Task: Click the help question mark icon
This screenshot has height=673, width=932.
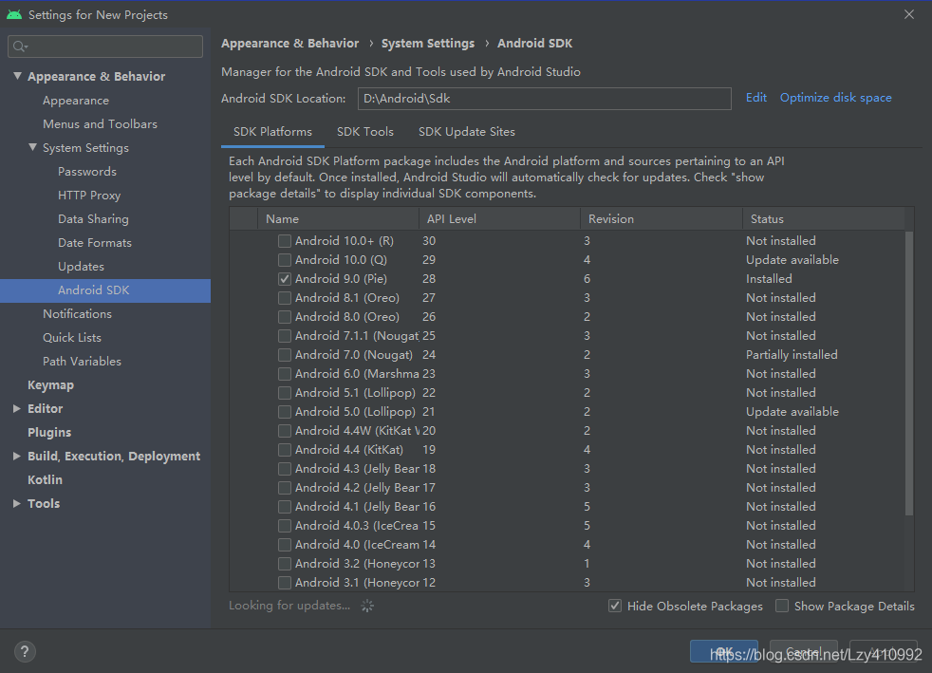Action: 25,651
